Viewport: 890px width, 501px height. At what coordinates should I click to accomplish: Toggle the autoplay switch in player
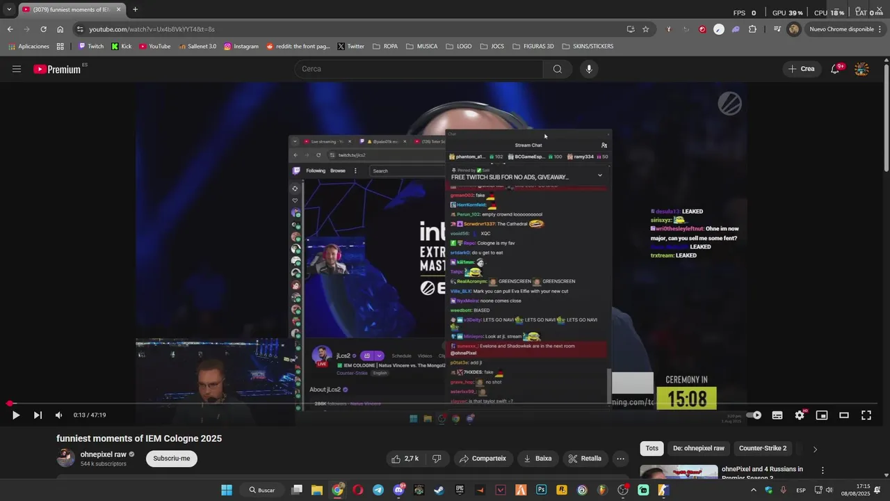[754, 415]
